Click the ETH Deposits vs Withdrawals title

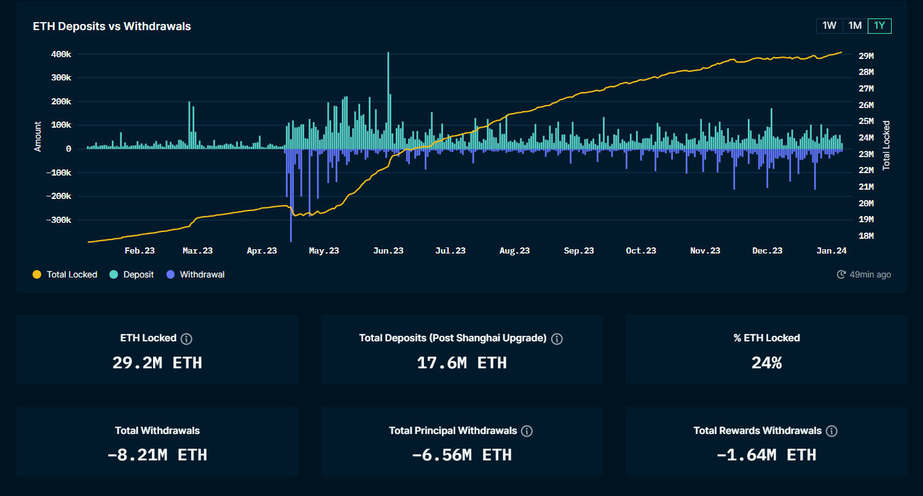[x=112, y=26]
